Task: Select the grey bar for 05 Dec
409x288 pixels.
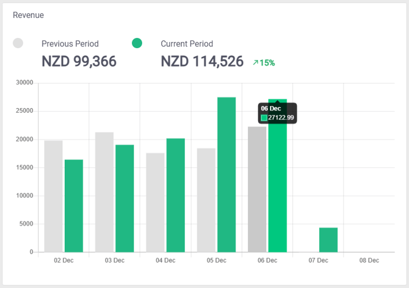Action: click(206, 200)
